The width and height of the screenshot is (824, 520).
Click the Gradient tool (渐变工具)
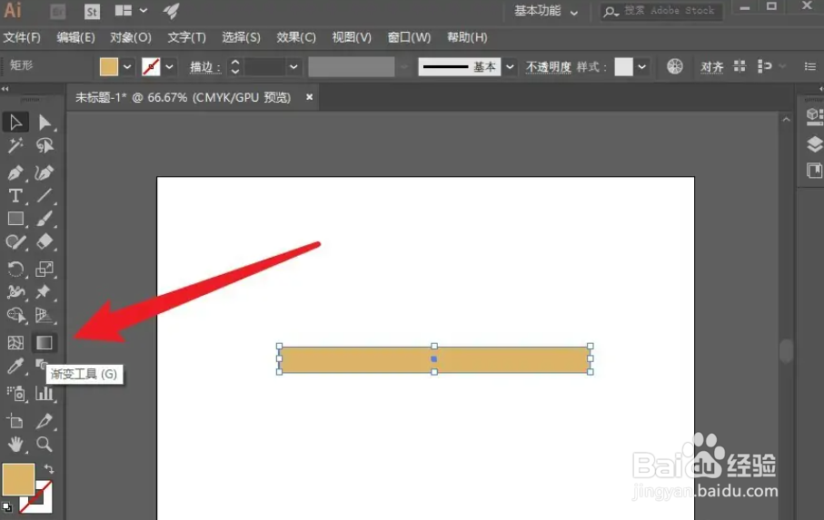coord(45,343)
